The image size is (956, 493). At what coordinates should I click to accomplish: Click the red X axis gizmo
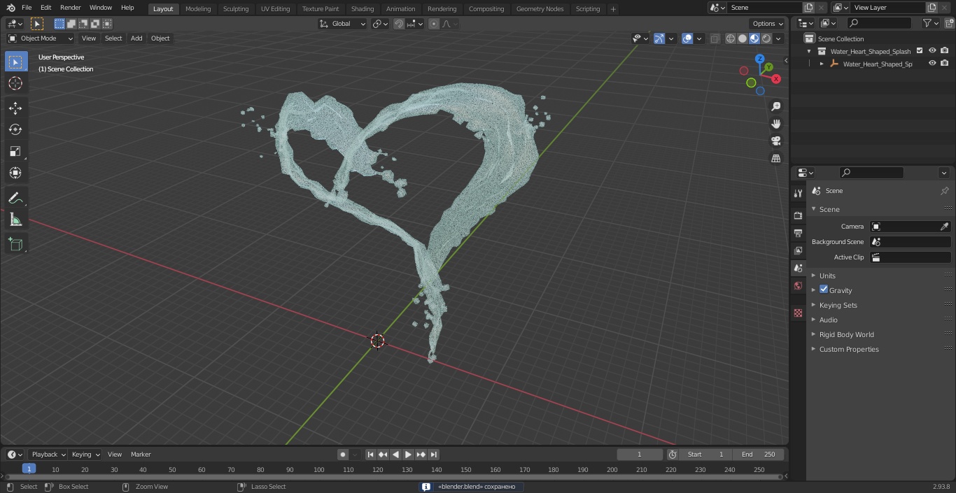pos(776,79)
